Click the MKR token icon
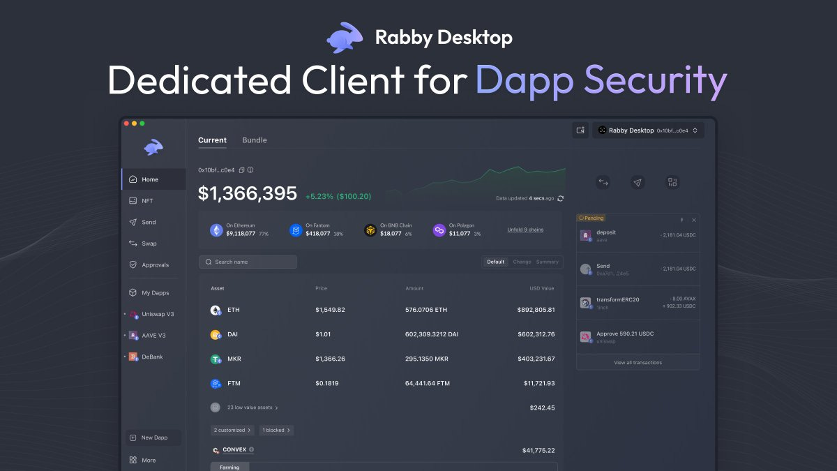Image resolution: width=837 pixels, height=471 pixels. tap(216, 359)
